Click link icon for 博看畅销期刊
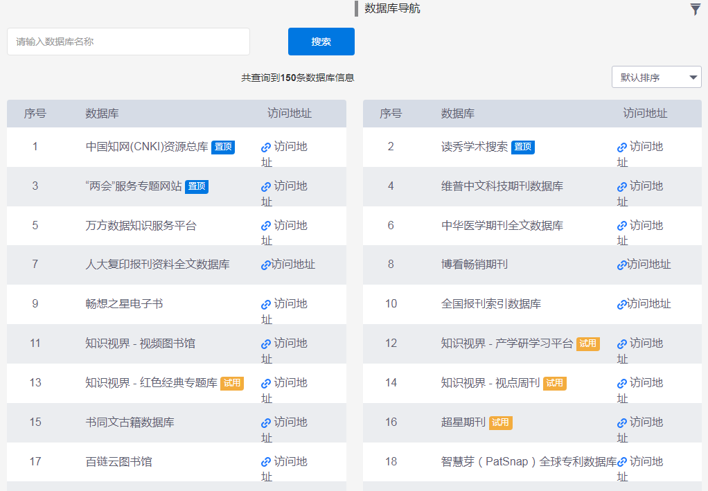This screenshot has width=708, height=491. point(622,265)
